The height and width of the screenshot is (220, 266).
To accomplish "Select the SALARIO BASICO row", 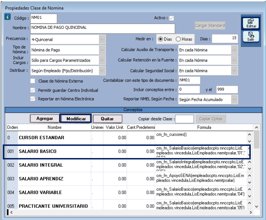I will [x=130, y=151].
